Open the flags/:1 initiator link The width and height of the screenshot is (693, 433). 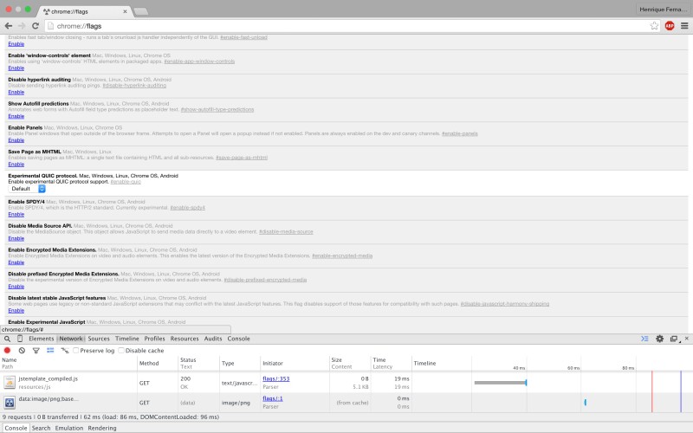[273, 398]
